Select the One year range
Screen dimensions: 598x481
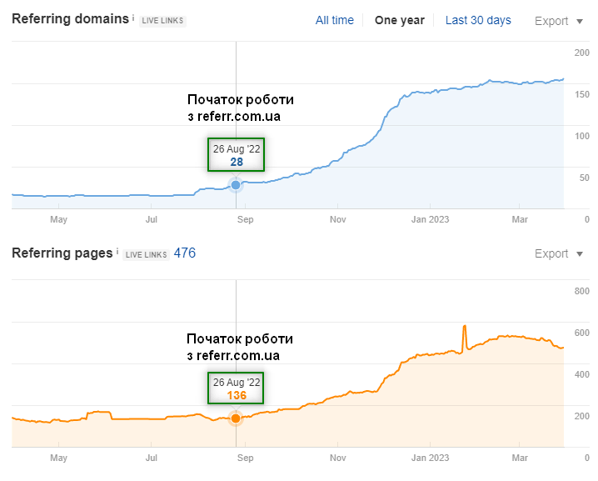399,20
